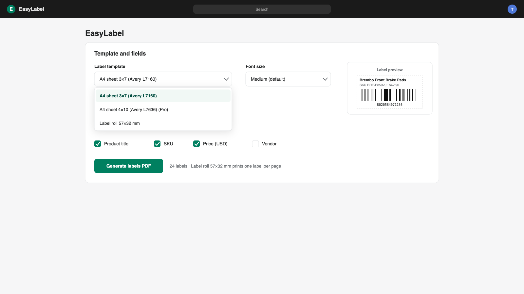The height and width of the screenshot is (294, 524).
Task: Pick Label roll 57×32 mm option
Action: click(163, 123)
